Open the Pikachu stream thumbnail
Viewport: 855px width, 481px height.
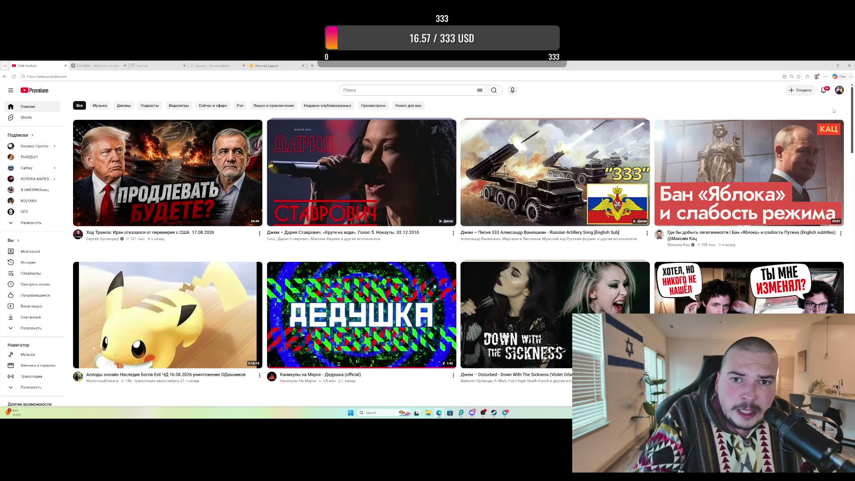(x=167, y=315)
